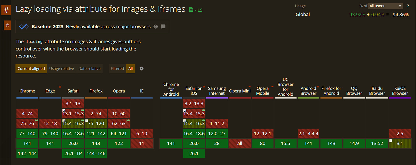416x165 pixels.
Task: Select Android Browser 2.1-4.4.4 cell
Action: coord(308,133)
